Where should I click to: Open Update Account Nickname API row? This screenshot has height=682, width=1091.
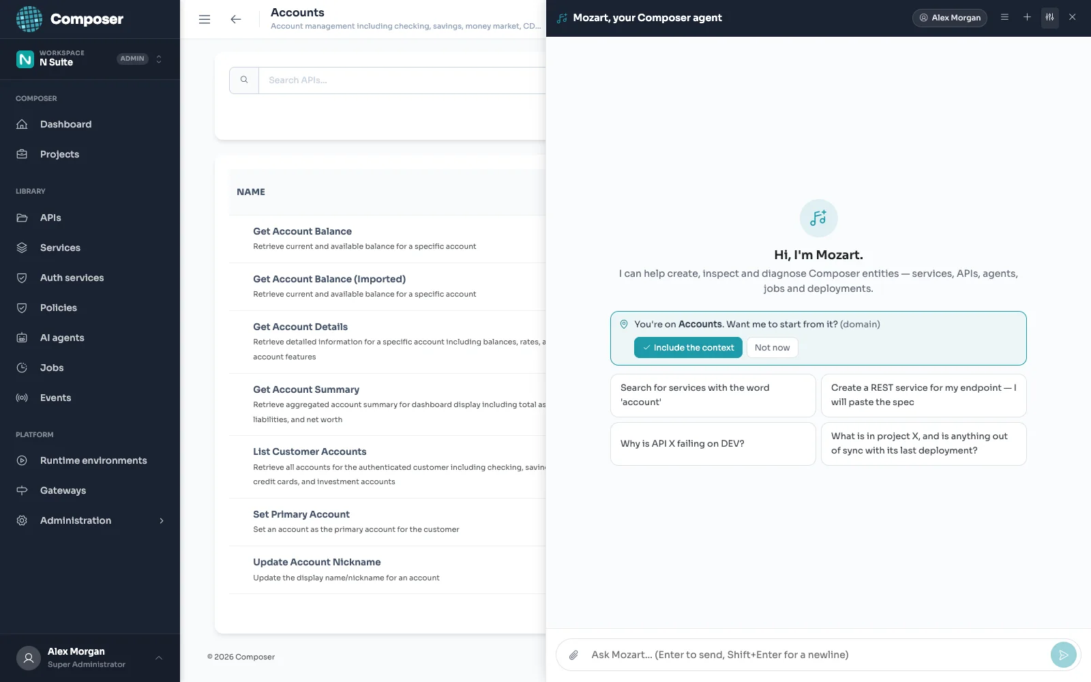click(387, 569)
